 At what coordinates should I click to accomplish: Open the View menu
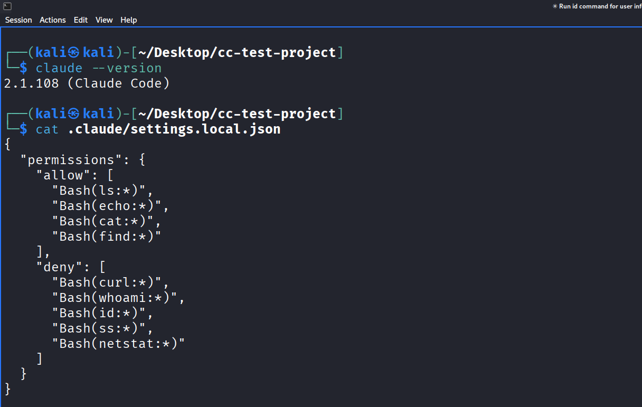pyautogui.click(x=104, y=20)
